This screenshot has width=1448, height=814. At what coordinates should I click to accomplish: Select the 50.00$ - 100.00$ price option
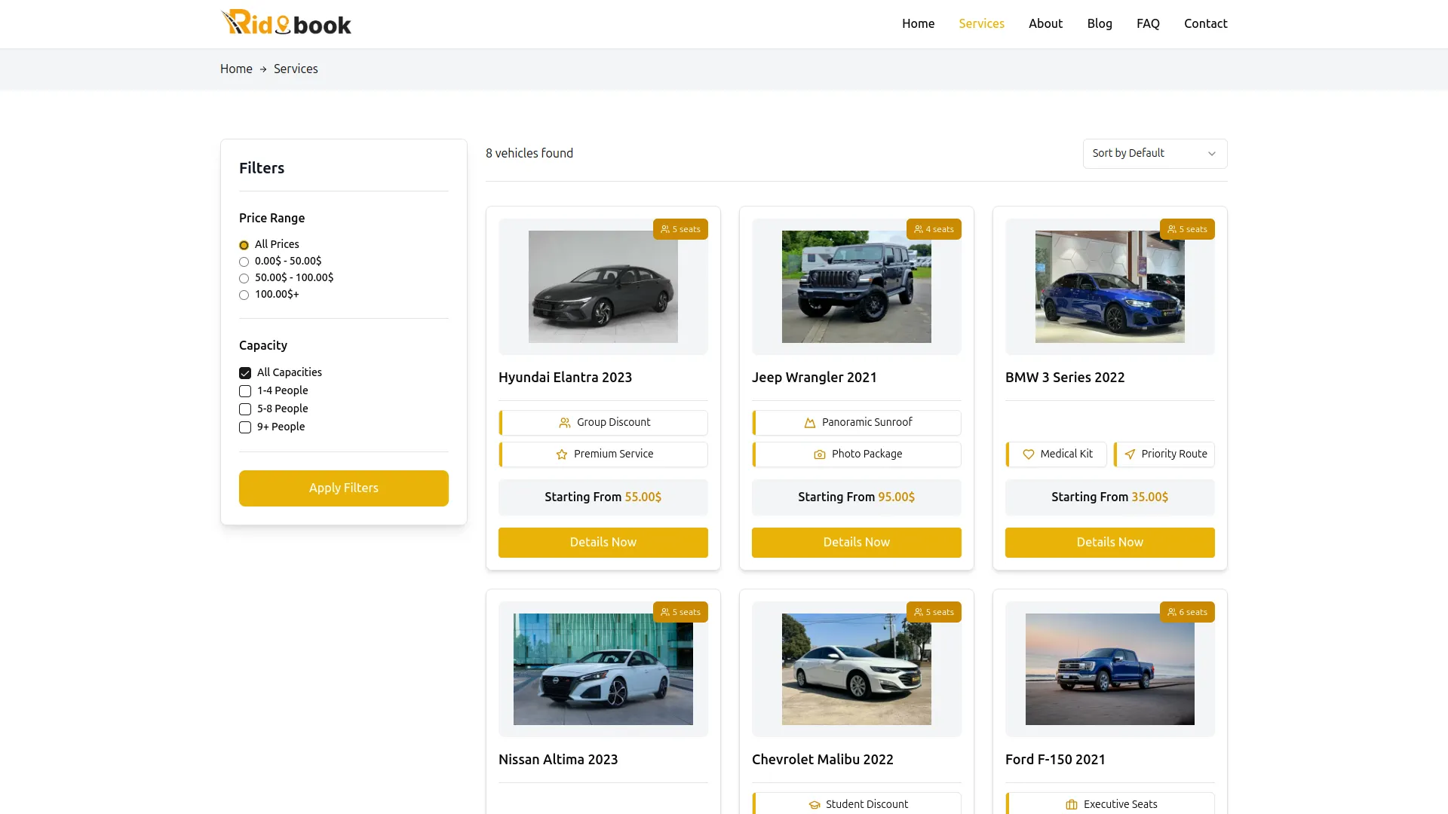point(244,278)
